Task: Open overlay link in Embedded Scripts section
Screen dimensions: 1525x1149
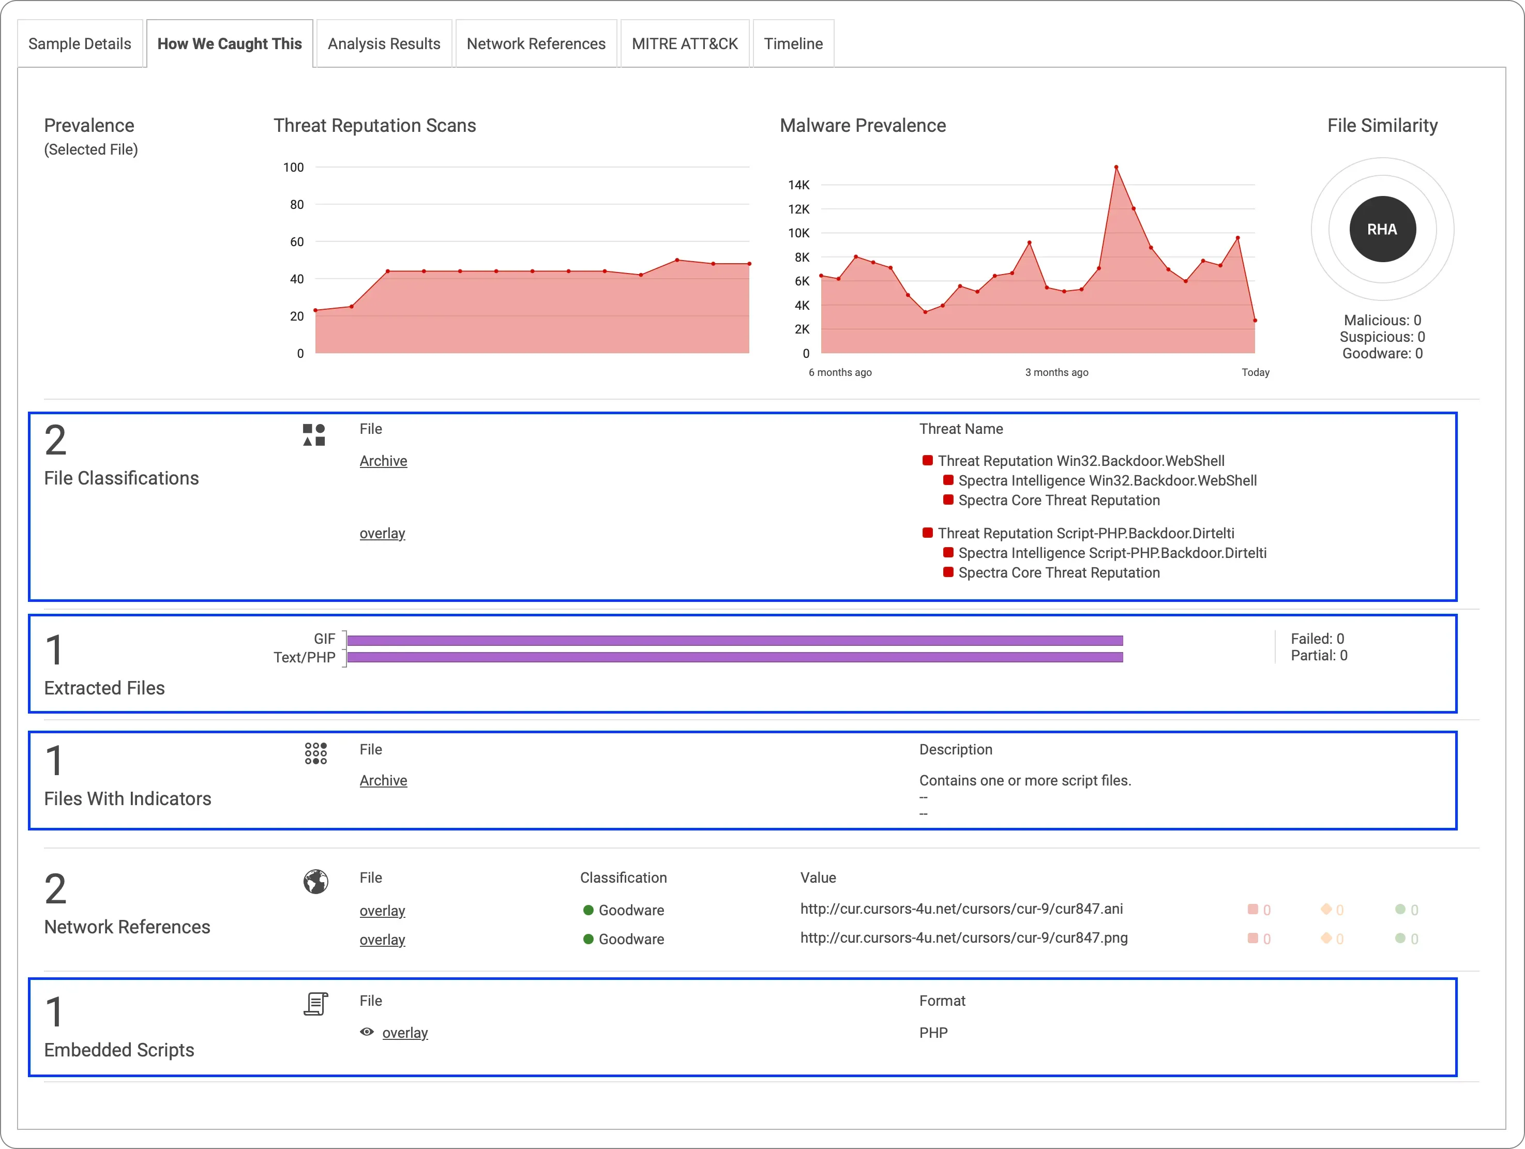Action: point(405,1033)
